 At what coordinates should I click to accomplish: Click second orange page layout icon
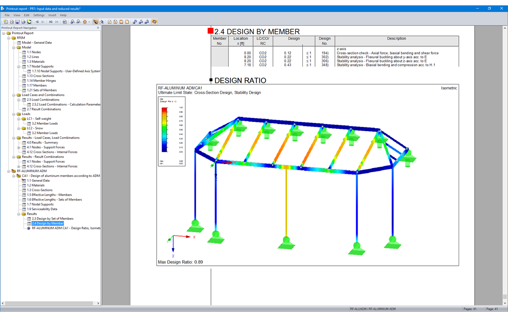[x=115, y=21]
